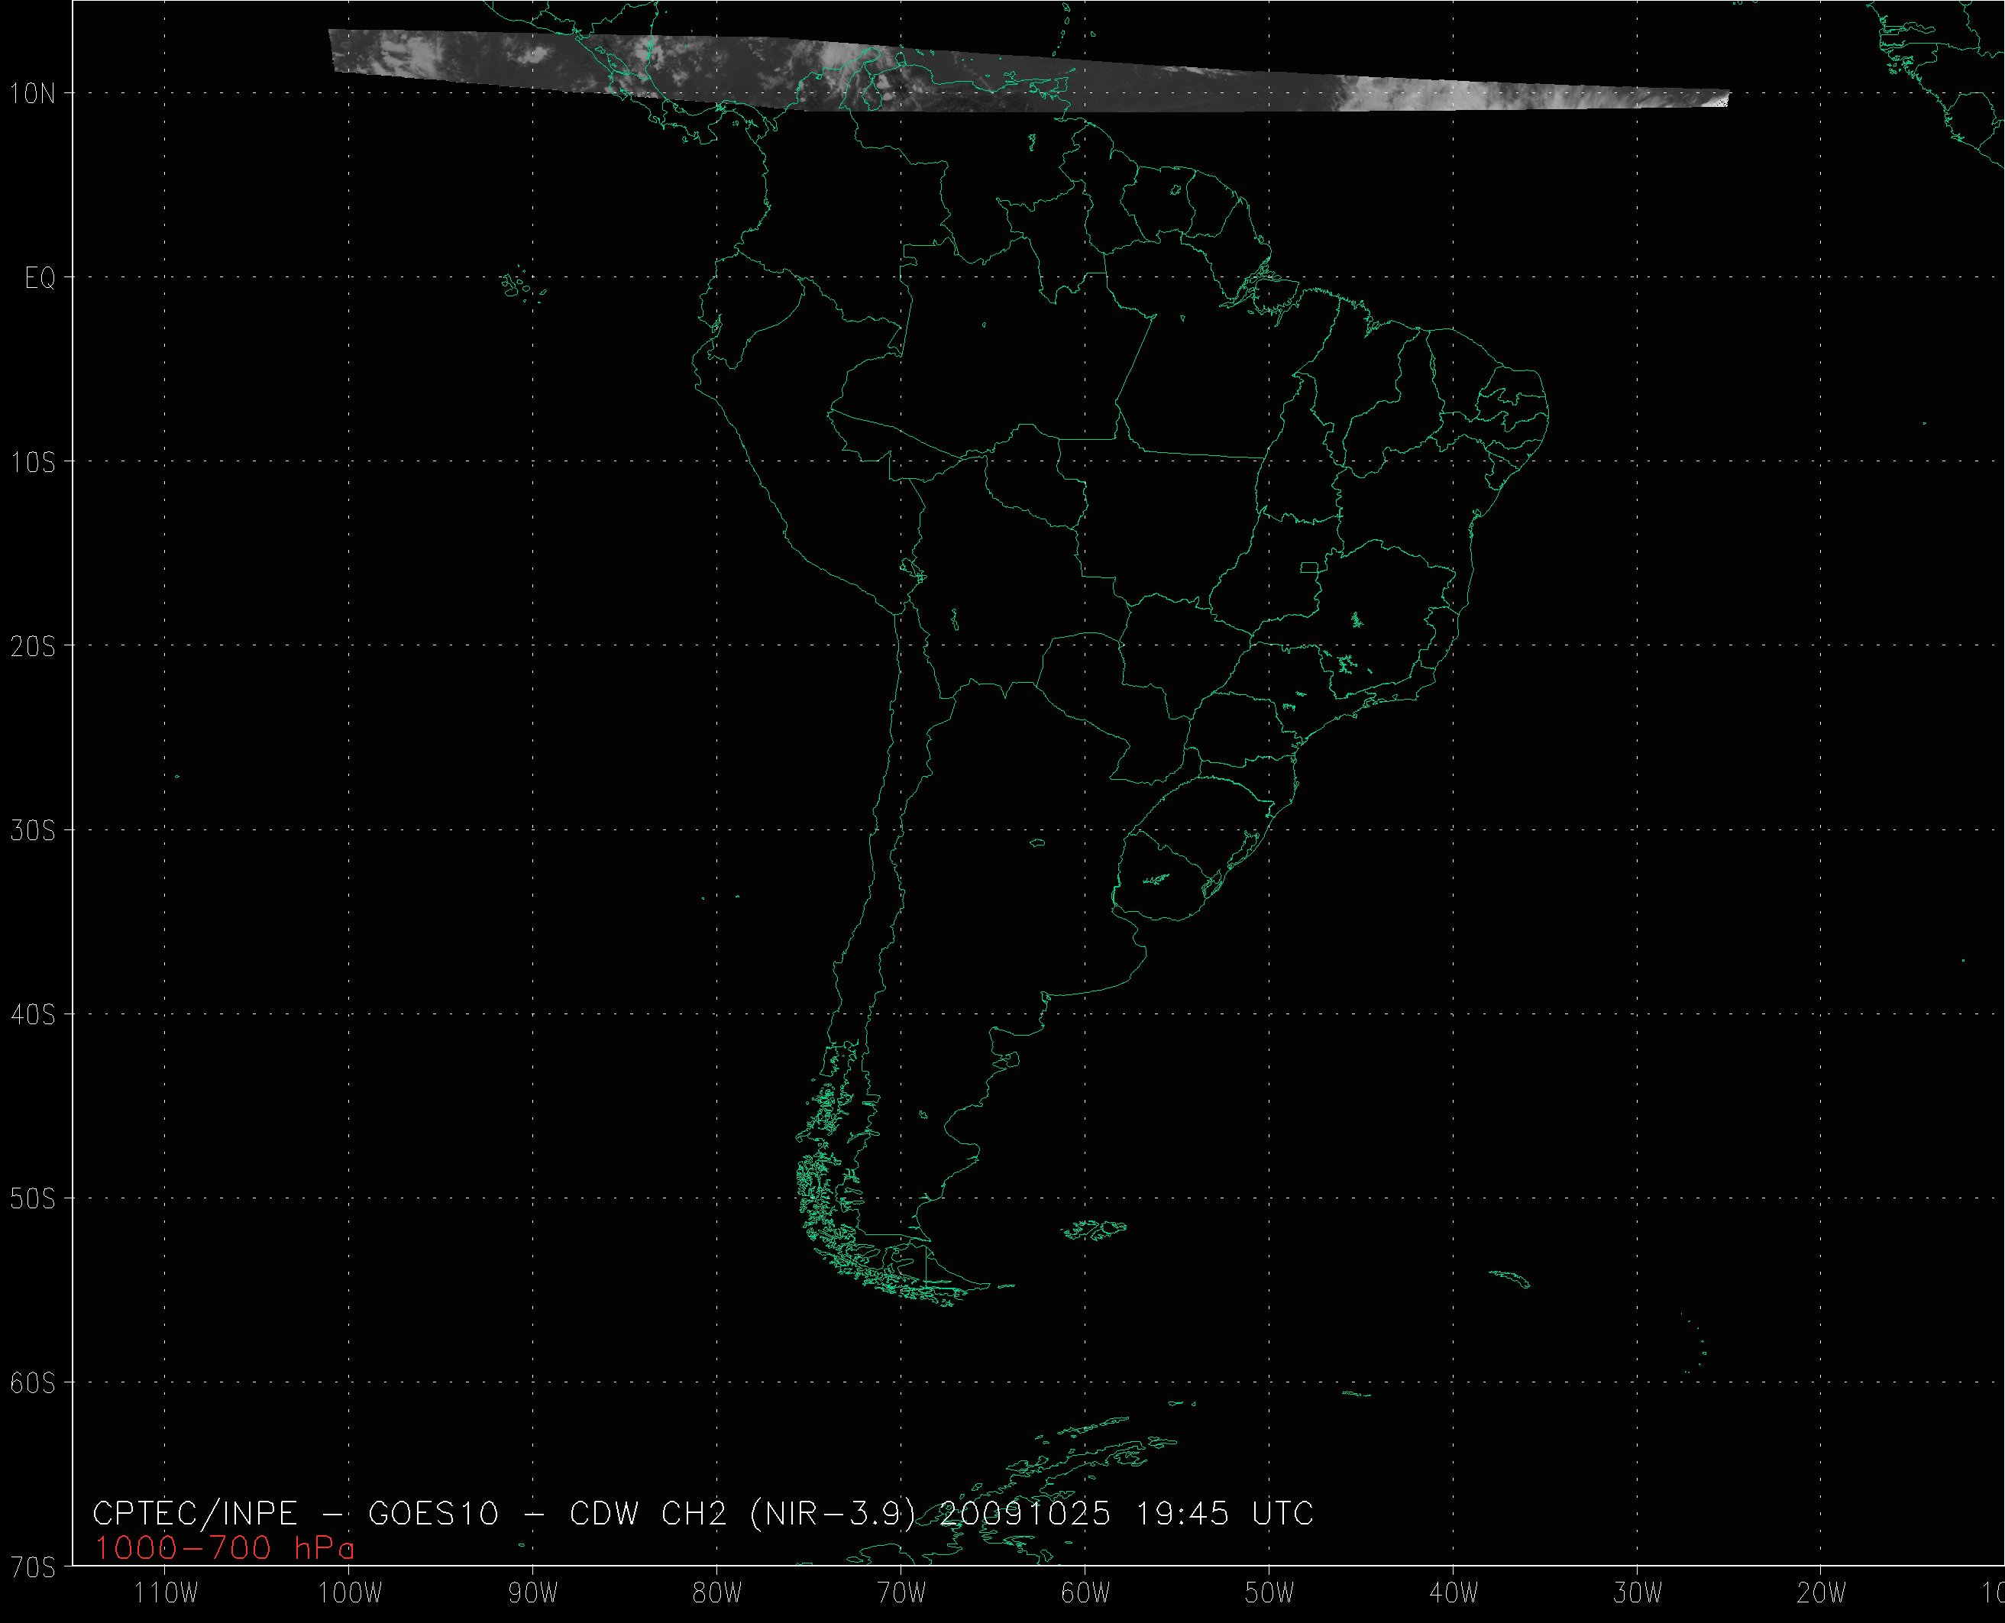Screen dimensions: 2005x1623
Task: Click the GOES10 satellite name in caption
Action: click(x=434, y=1514)
